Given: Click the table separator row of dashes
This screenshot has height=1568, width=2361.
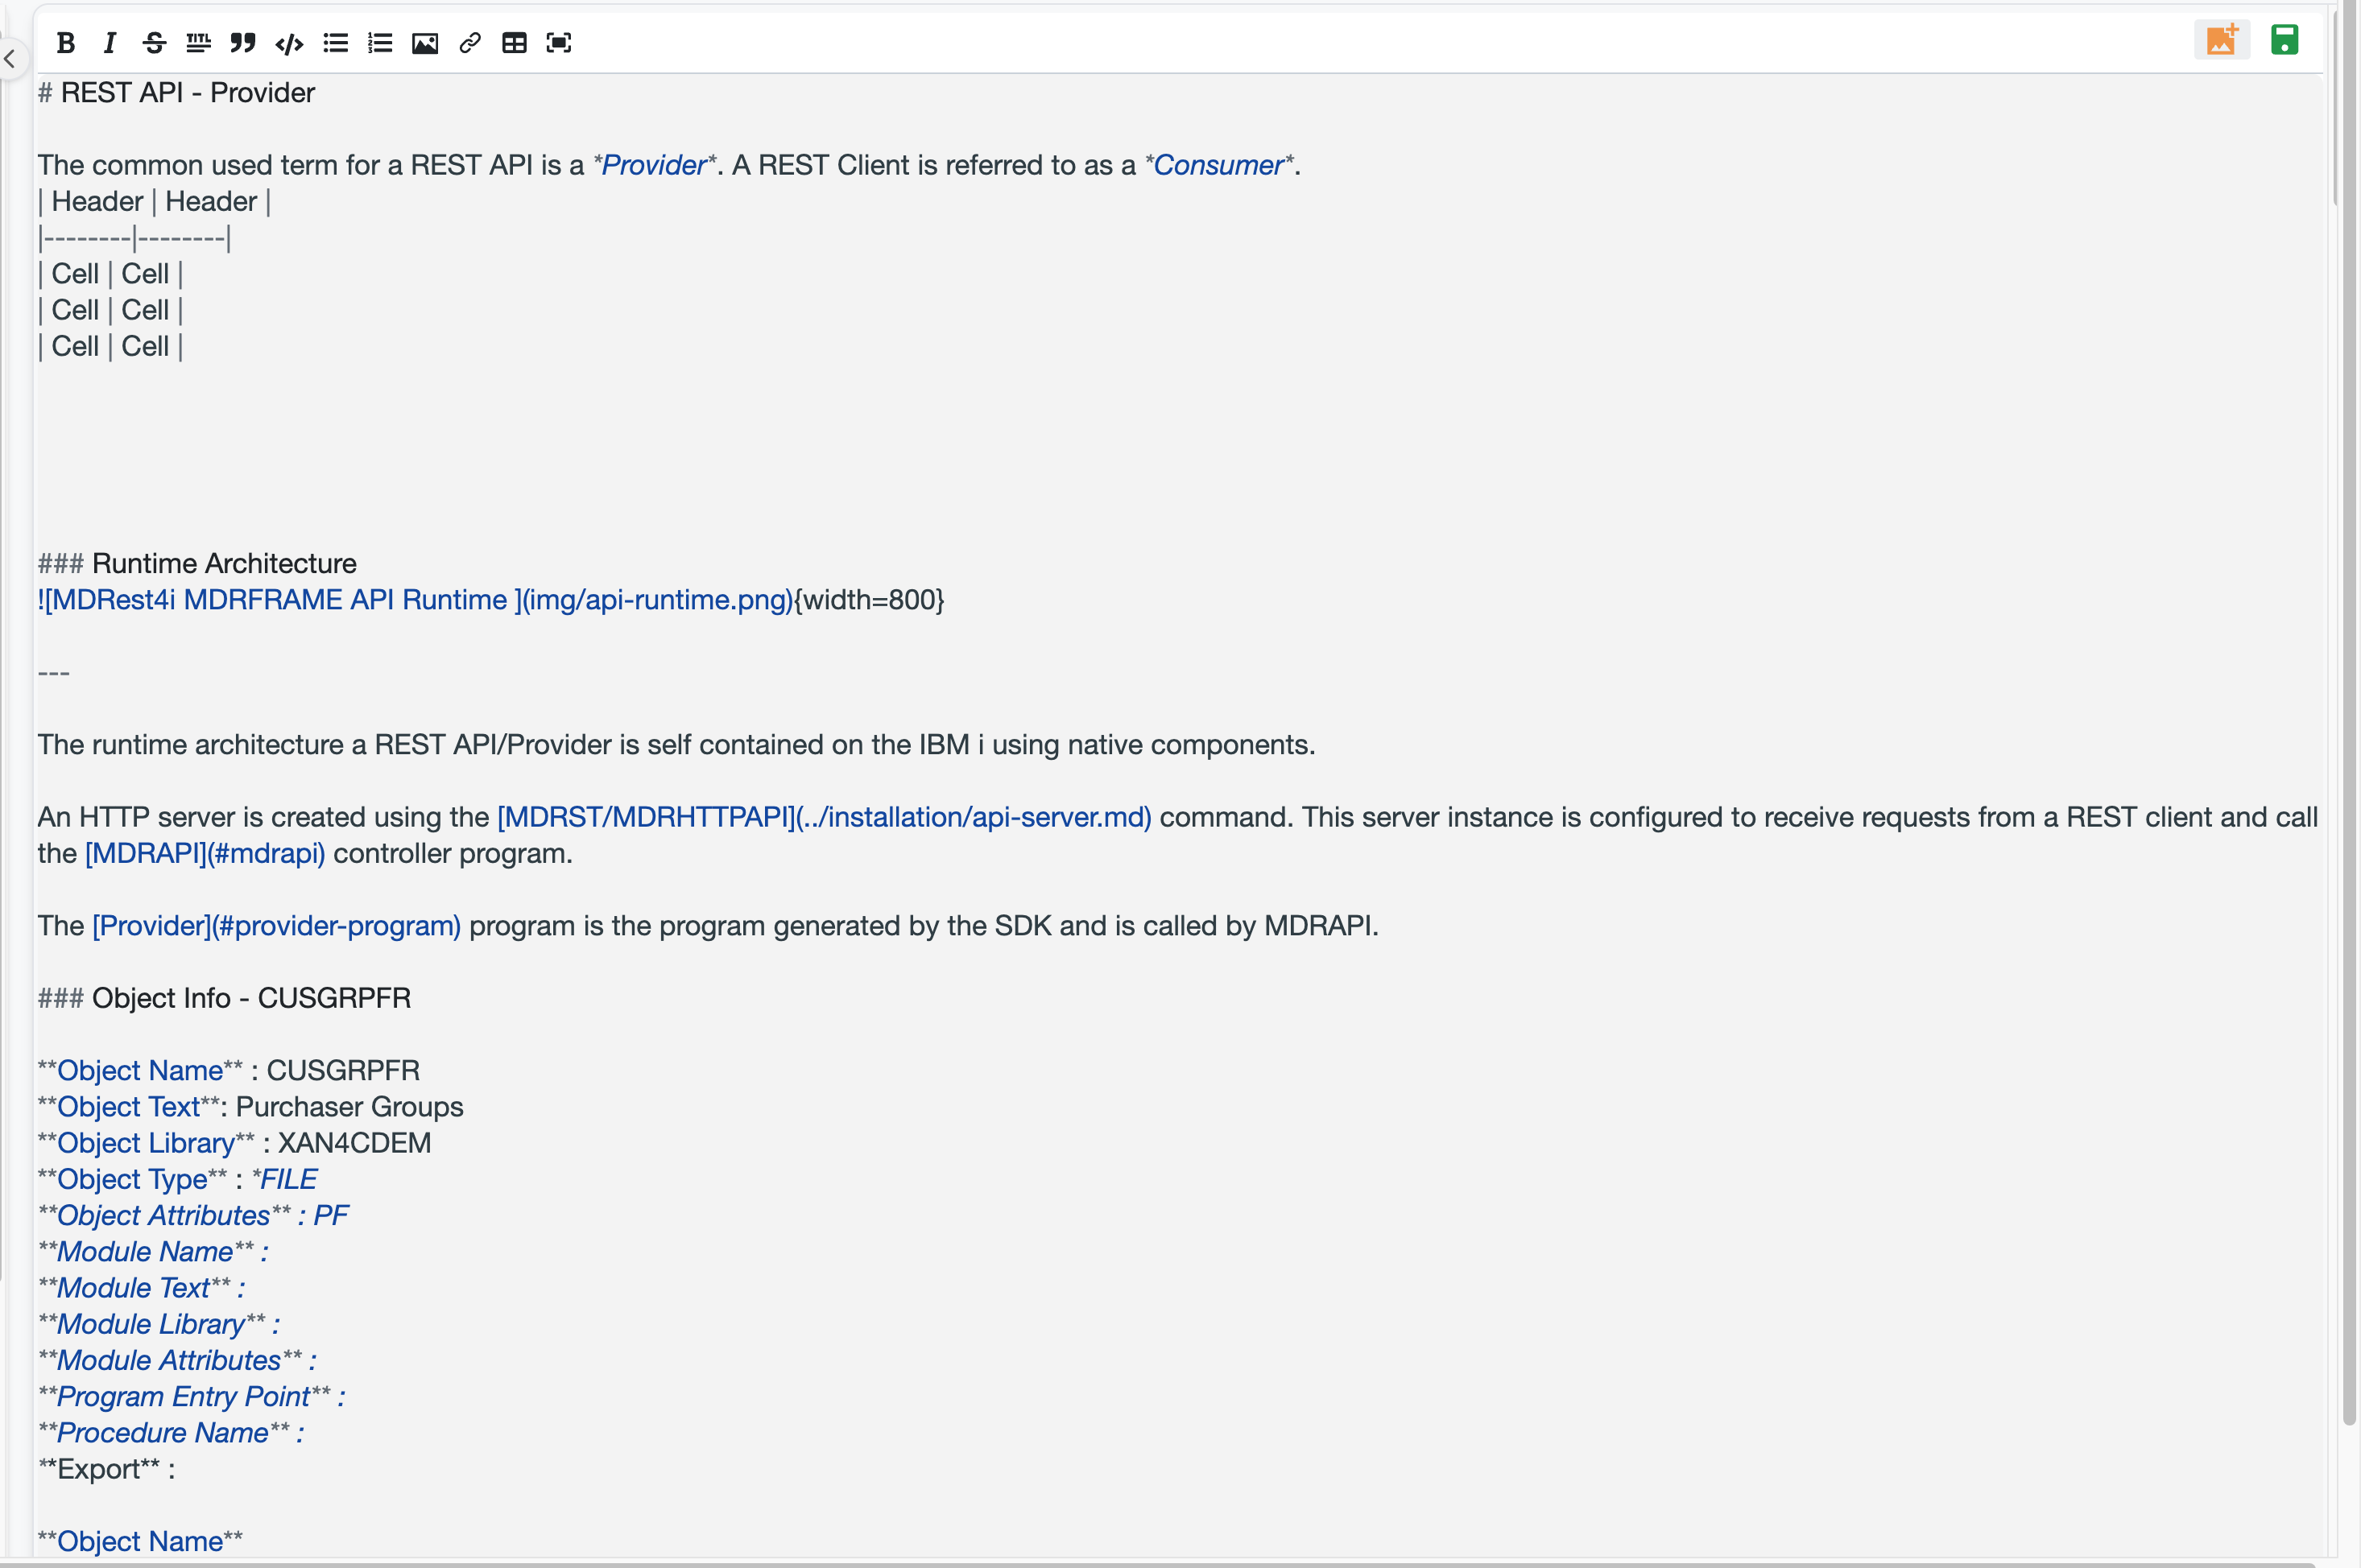Looking at the screenshot, I should 134,238.
